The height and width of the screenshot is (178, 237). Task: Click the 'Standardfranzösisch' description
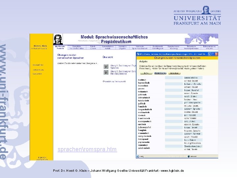[x=193, y=146]
